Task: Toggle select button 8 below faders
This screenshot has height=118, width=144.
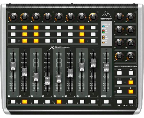Action: 93,102
